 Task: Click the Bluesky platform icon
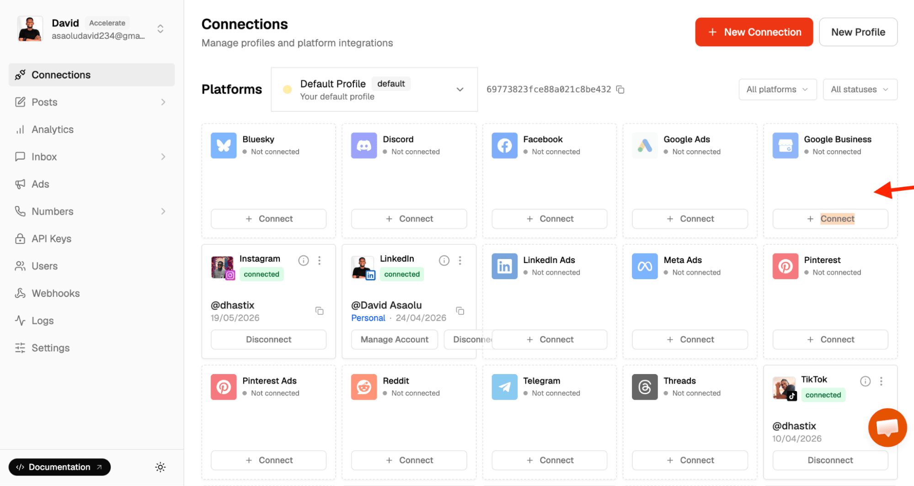pyautogui.click(x=224, y=145)
